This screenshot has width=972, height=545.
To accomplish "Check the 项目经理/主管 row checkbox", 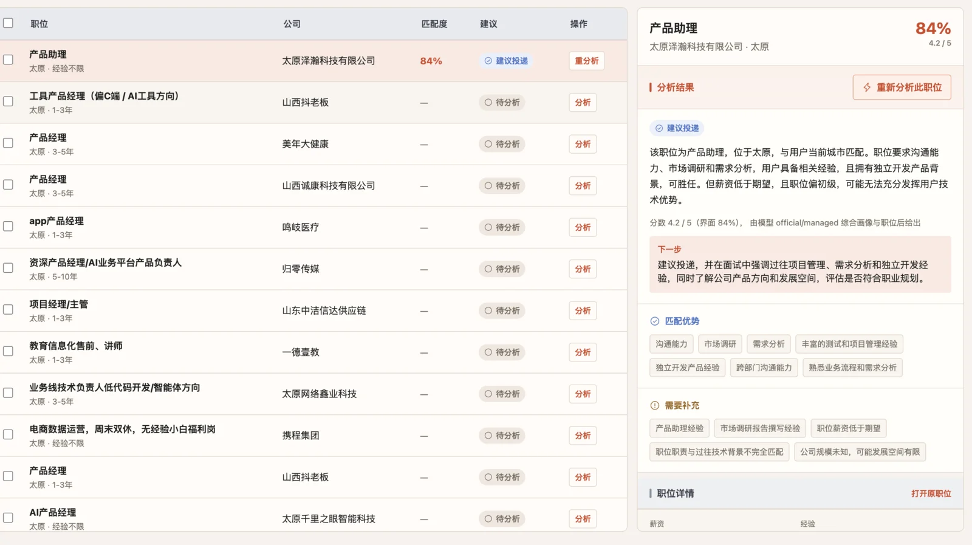I will coord(8,309).
